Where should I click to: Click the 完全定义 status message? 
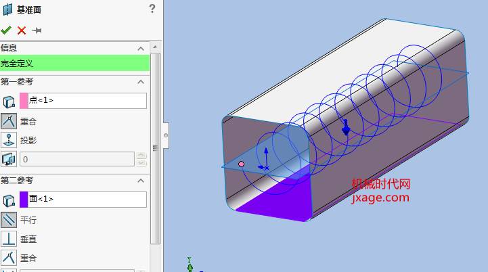pyautogui.click(x=74, y=63)
